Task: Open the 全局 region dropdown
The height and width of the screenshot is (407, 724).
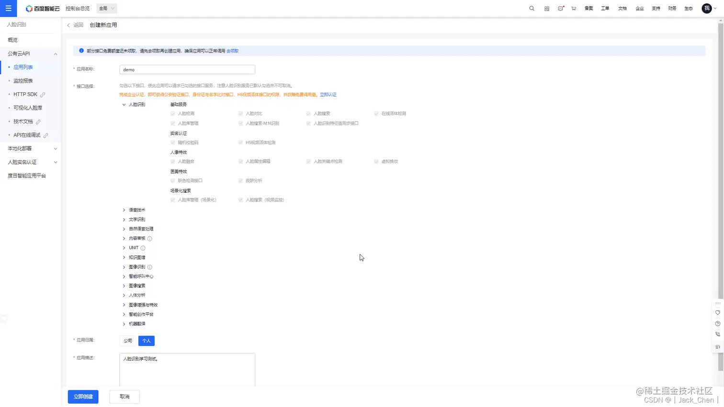Action: (x=107, y=9)
